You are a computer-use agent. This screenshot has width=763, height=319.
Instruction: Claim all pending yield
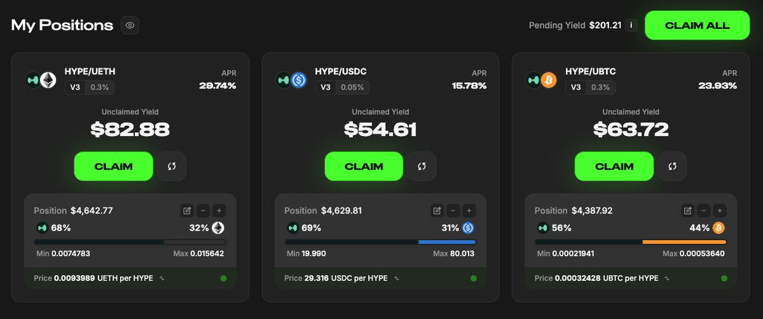[x=698, y=25]
